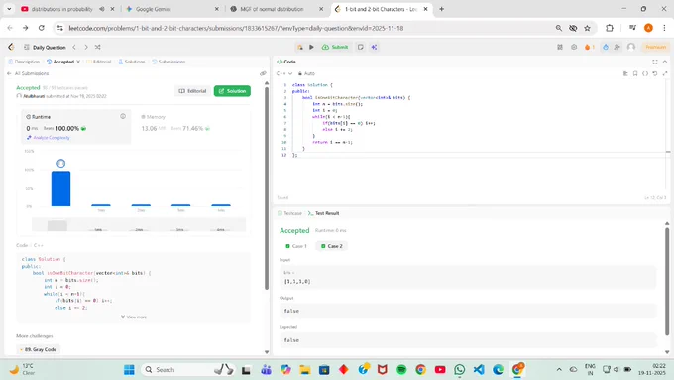The width and height of the screenshot is (674, 380).
Task: Click the code bookmark icon
Action: [635, 73]
